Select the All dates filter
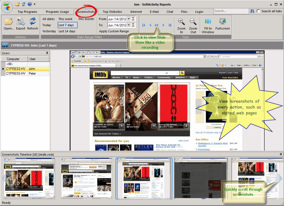Viewport: 284px width, 206px height. 49,19
